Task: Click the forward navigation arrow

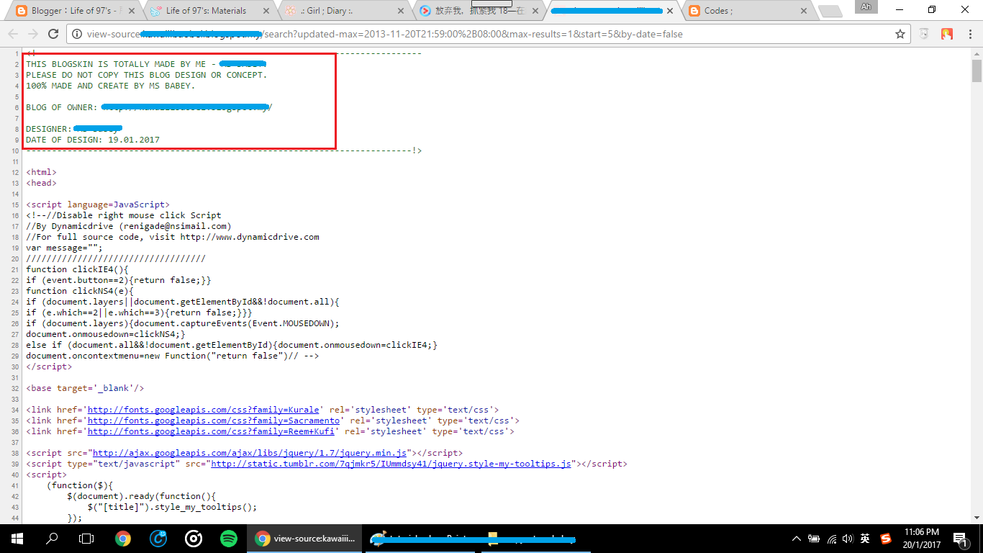Action: pos(33,34)
